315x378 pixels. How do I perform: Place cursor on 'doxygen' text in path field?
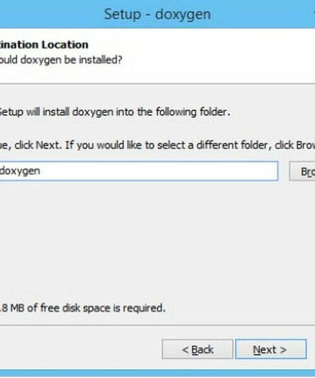20,172
